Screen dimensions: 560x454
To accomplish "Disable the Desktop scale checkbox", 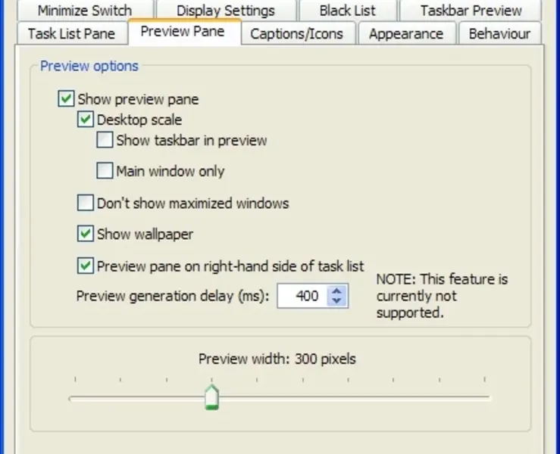I will click(x=85, y=120).
